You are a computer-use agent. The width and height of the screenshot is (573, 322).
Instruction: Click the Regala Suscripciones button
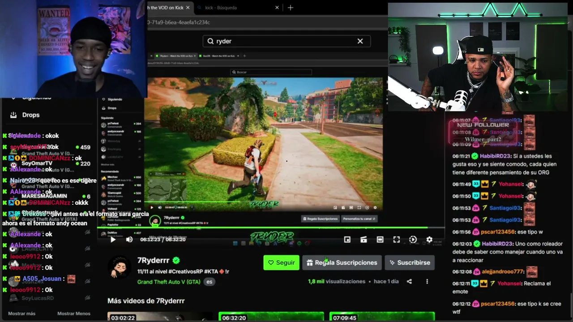pyautogui.click(x=342, y=263)
